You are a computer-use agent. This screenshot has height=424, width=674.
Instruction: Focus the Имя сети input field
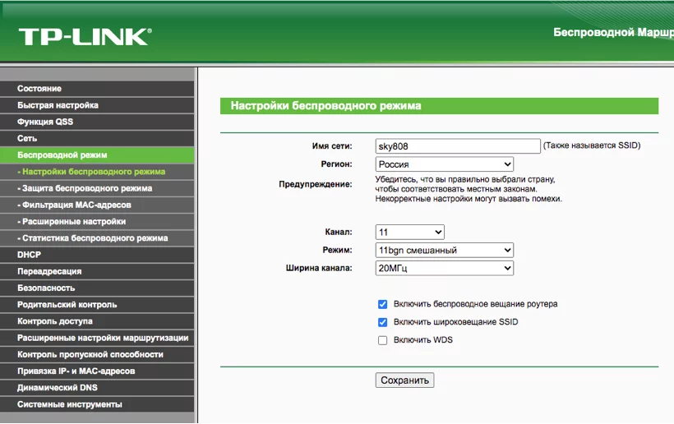coord(458,146)
